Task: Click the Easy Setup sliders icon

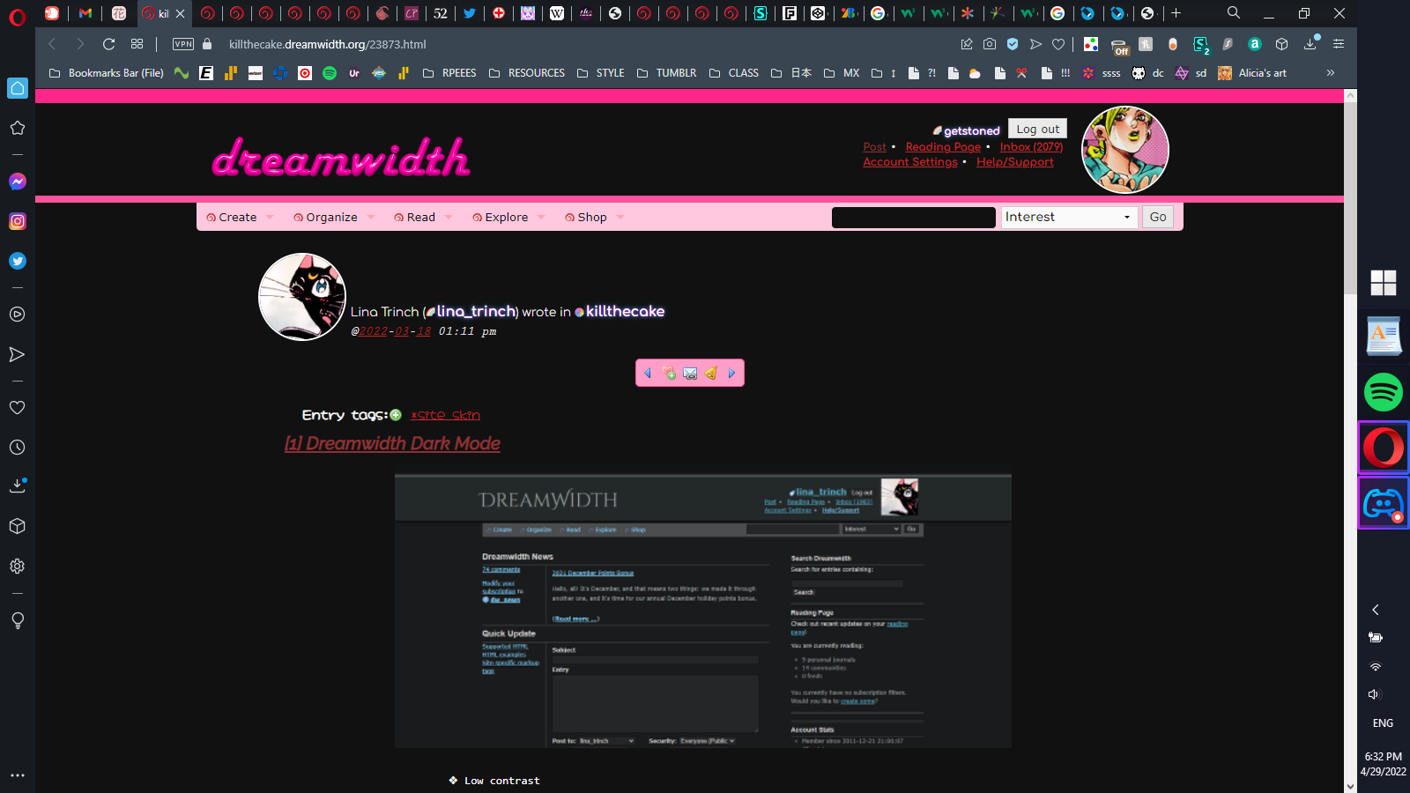Action: click(x=1339, y=44)
